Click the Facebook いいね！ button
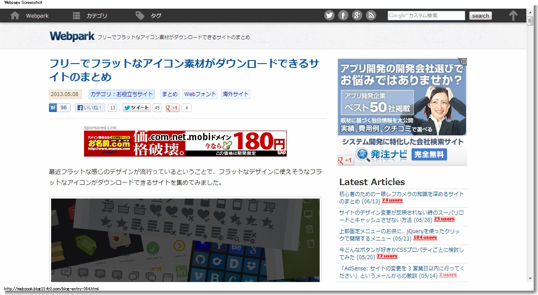Viewport: 538px width, 295px height. pos(90,108)
